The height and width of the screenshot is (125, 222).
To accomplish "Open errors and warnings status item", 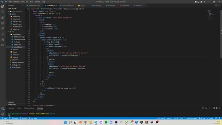I will pyautogui.click(x=15, y=118).
